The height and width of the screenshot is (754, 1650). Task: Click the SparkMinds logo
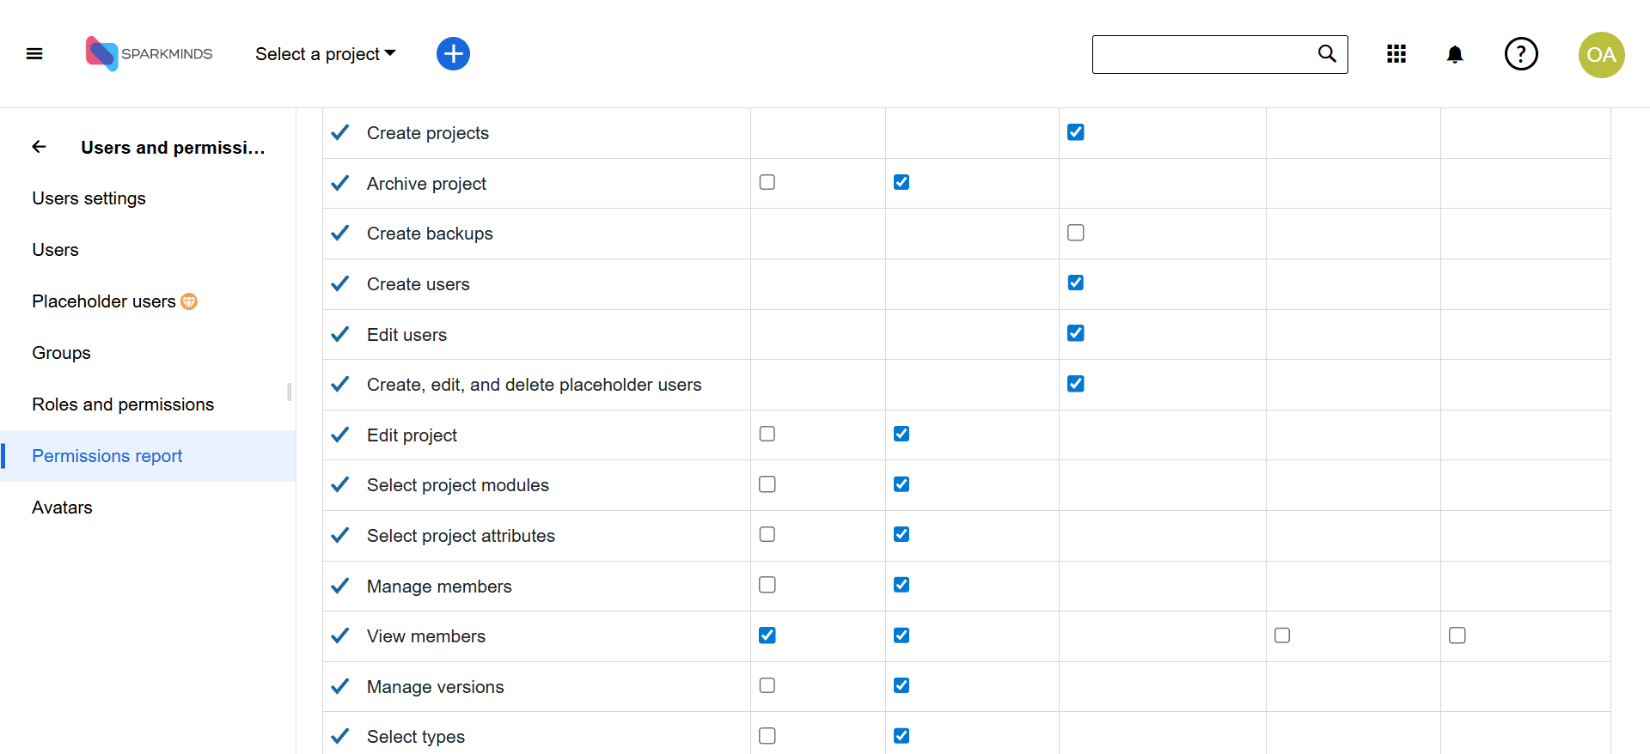click(149, 54)
